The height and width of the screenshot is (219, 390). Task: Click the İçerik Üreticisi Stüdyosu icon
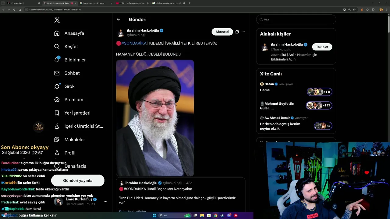tap(57, 126)
